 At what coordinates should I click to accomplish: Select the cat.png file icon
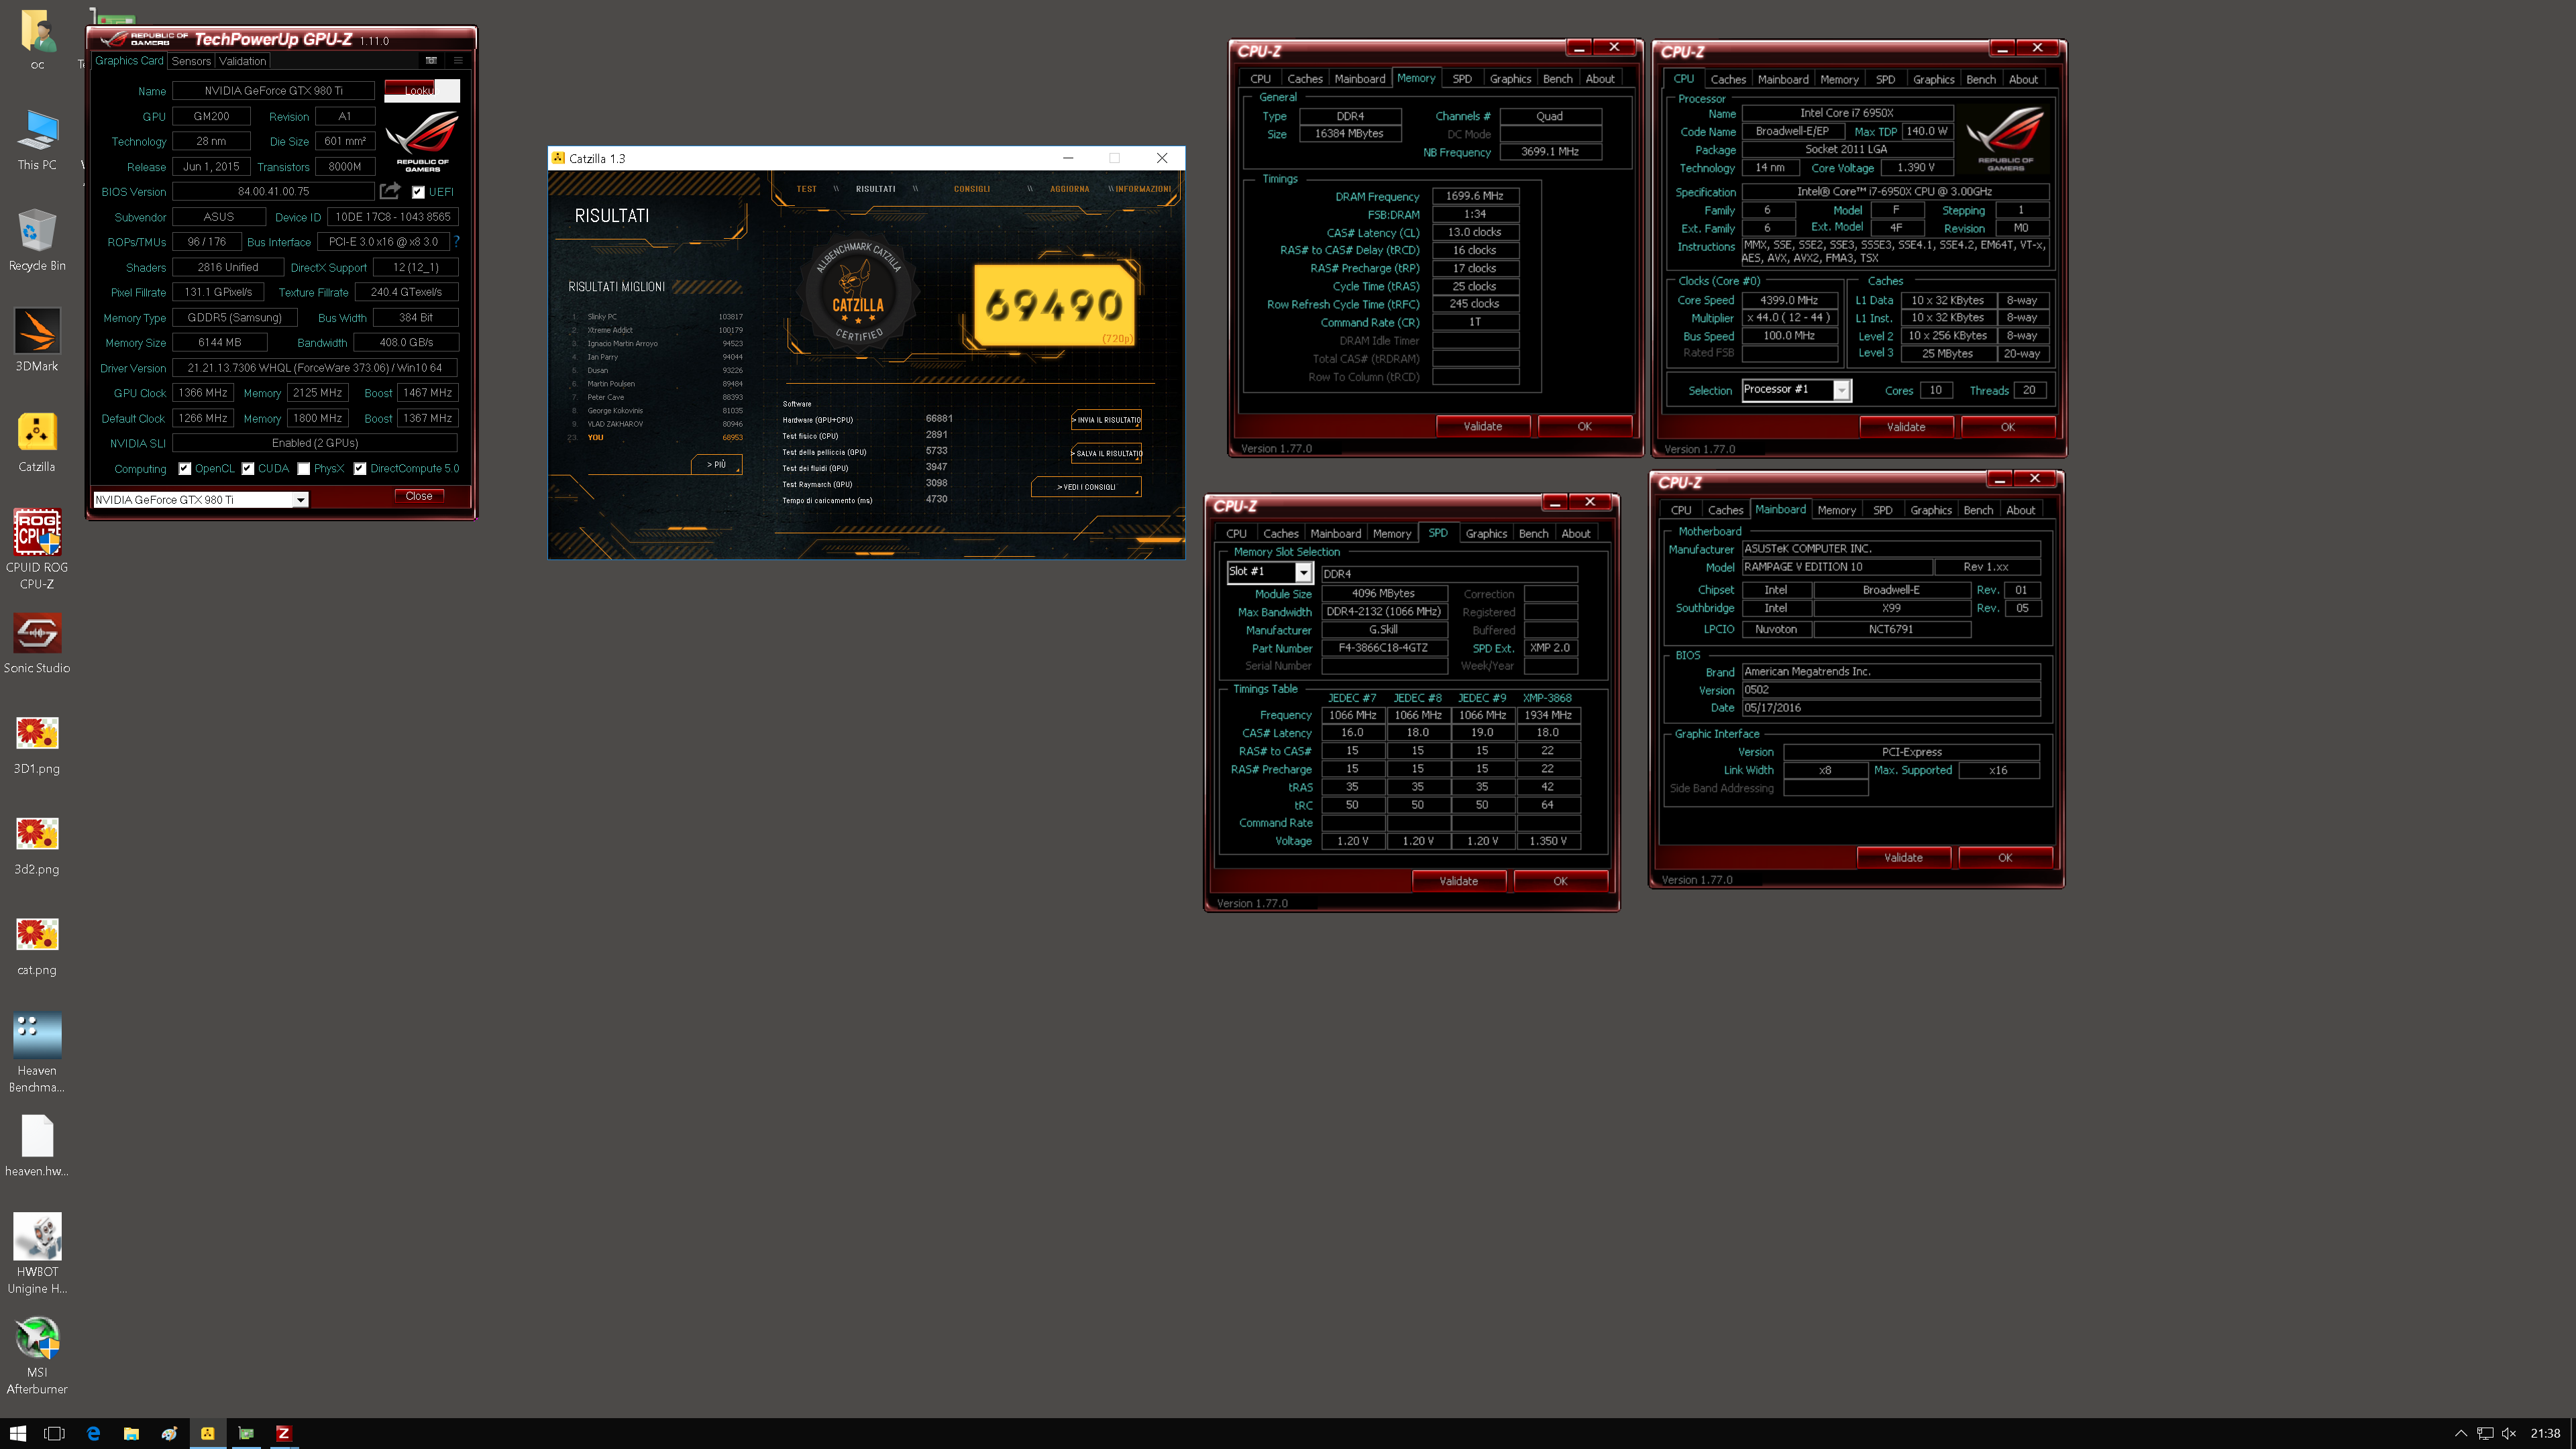[37, 945]
